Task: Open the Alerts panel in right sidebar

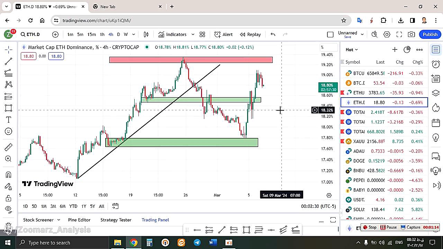Action: [436, 64]
